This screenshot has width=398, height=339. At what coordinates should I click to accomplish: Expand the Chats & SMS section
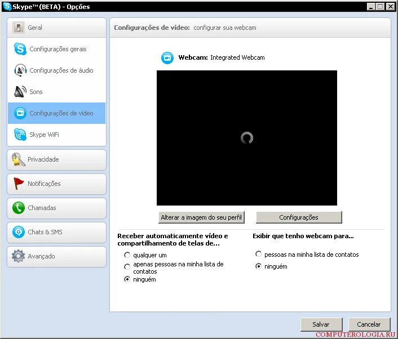click(56, 232)
